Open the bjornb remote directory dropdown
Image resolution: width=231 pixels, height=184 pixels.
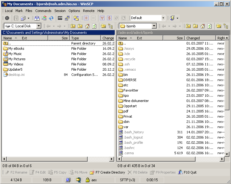point(154,26)
